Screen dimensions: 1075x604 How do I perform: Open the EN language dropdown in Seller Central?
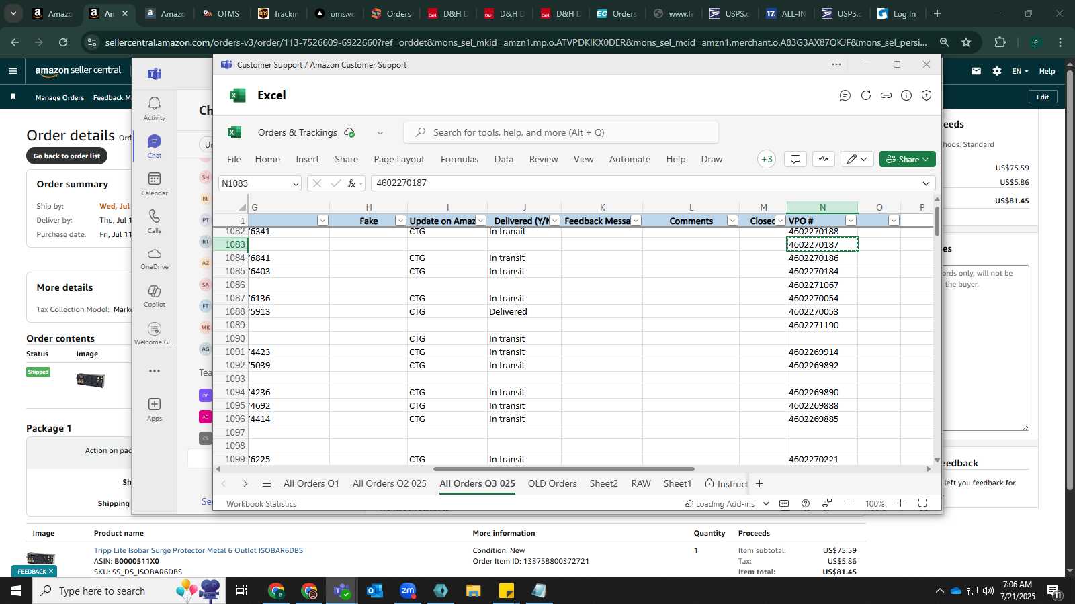(x=1020, y=71)
